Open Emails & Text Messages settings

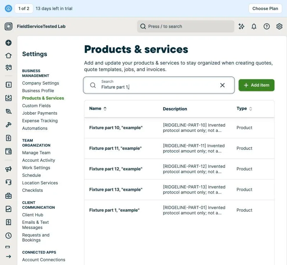(x=36, y=225)
